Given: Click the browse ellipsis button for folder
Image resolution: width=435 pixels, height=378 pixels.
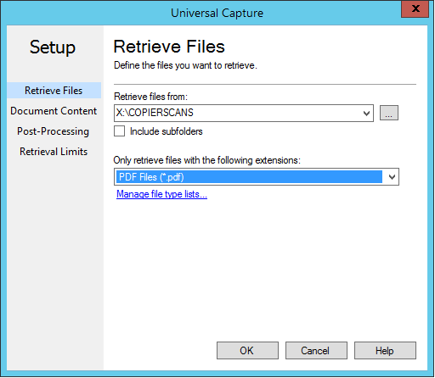Looking at the screenshot, I should pyautogui.click(x=389, y=113).
